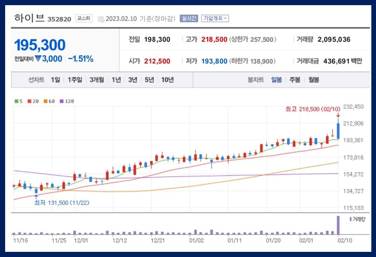Screen dimensions: 376x257
Task: Click the green 5-day average legend swatch
Action: point(16,101)
